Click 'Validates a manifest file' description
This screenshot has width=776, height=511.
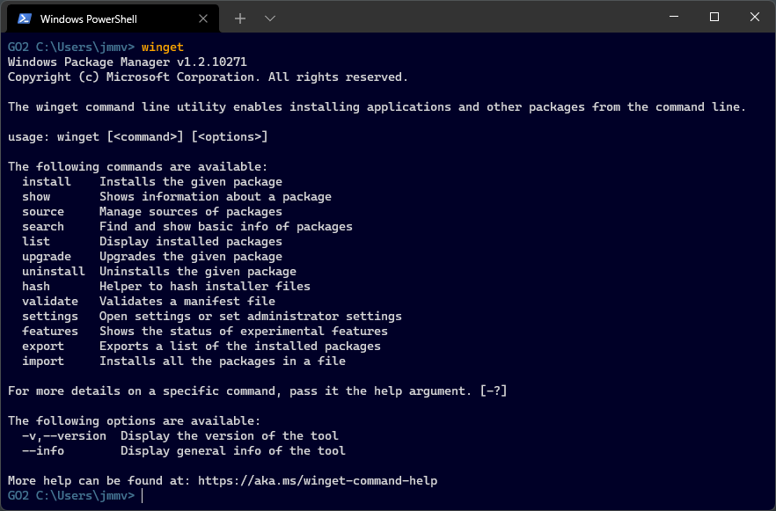187,302
